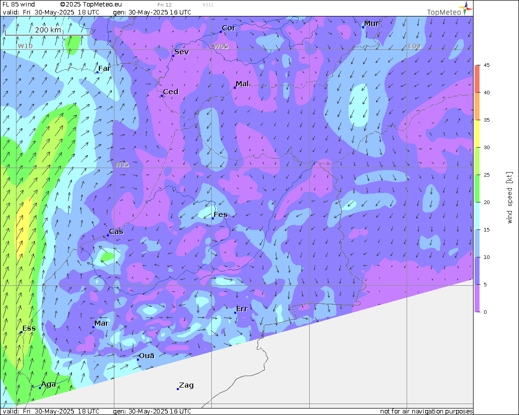Click the Zag station label

(186, 385)
